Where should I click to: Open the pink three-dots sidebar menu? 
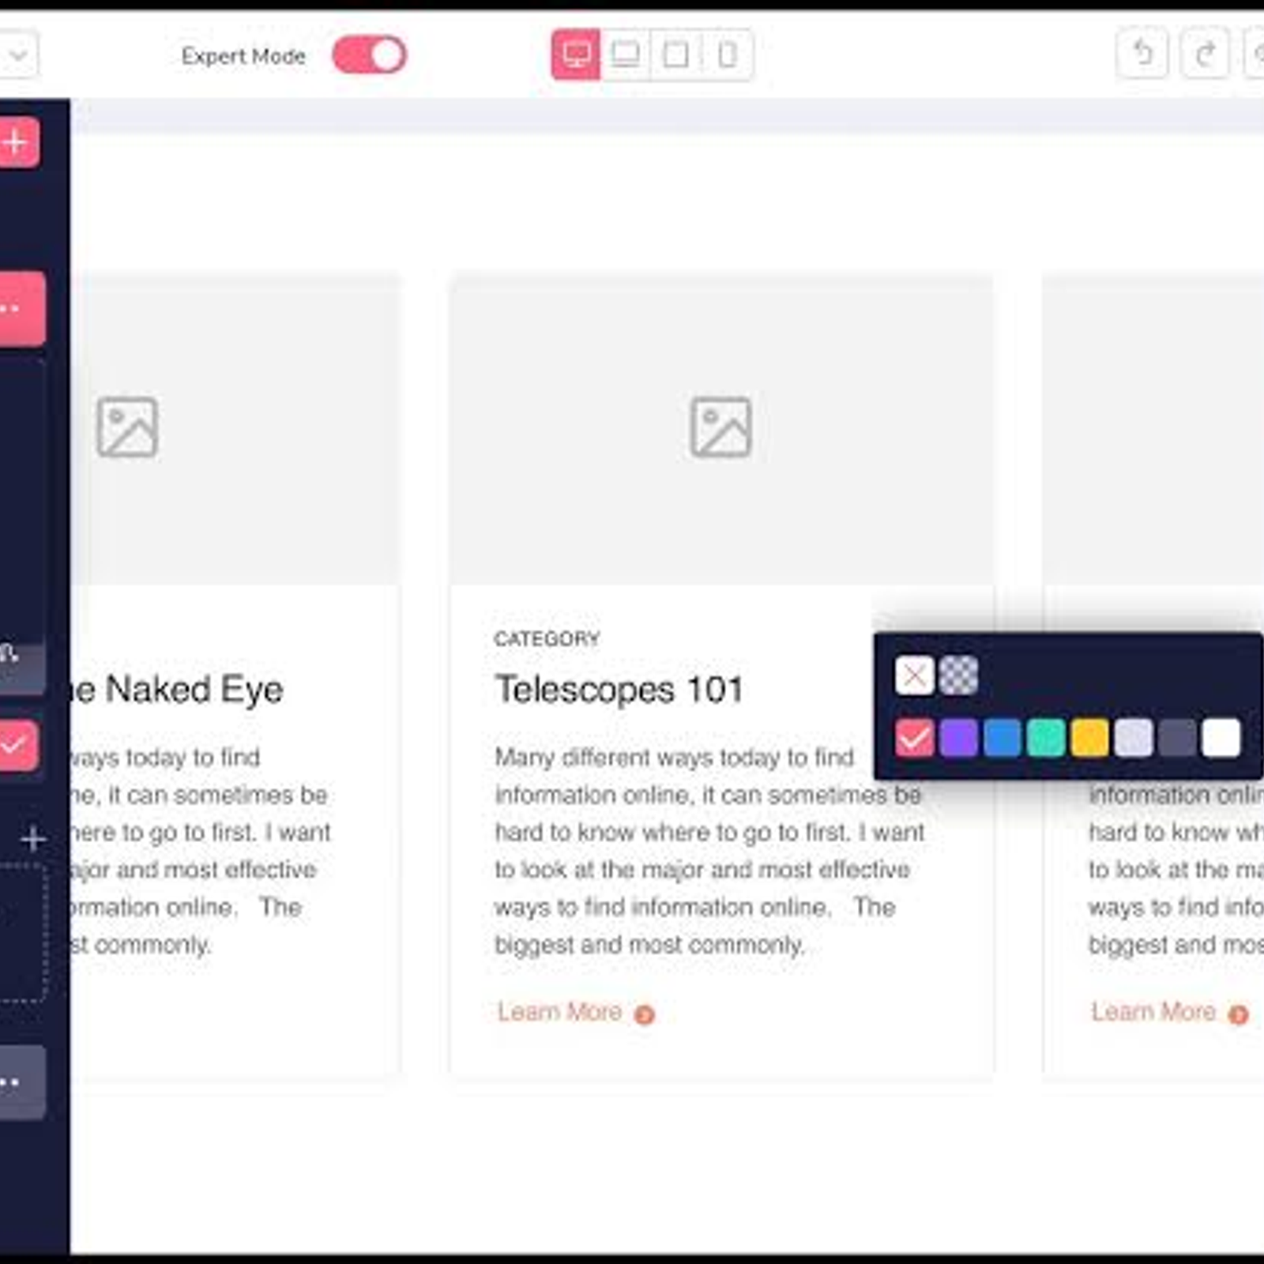(18, 309)
